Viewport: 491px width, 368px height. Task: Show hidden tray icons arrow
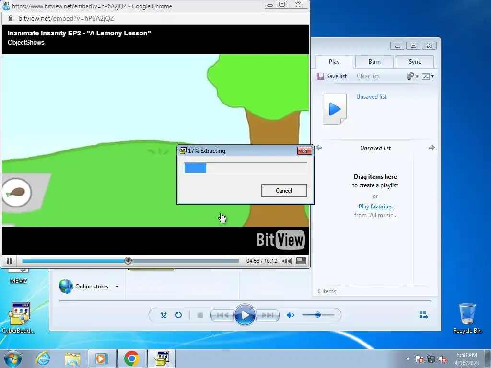pyautogui.click(x=408, y=359)
